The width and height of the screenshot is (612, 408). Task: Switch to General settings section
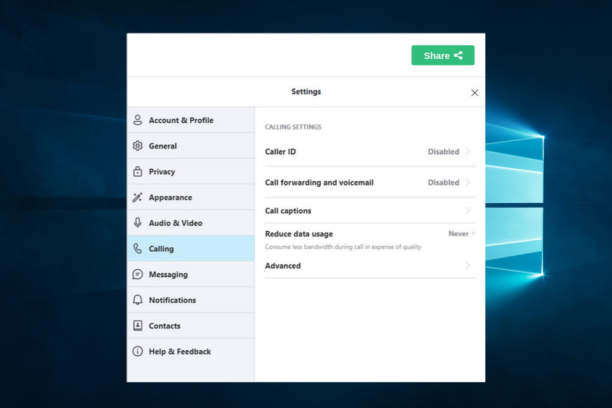tap(191, 146)
